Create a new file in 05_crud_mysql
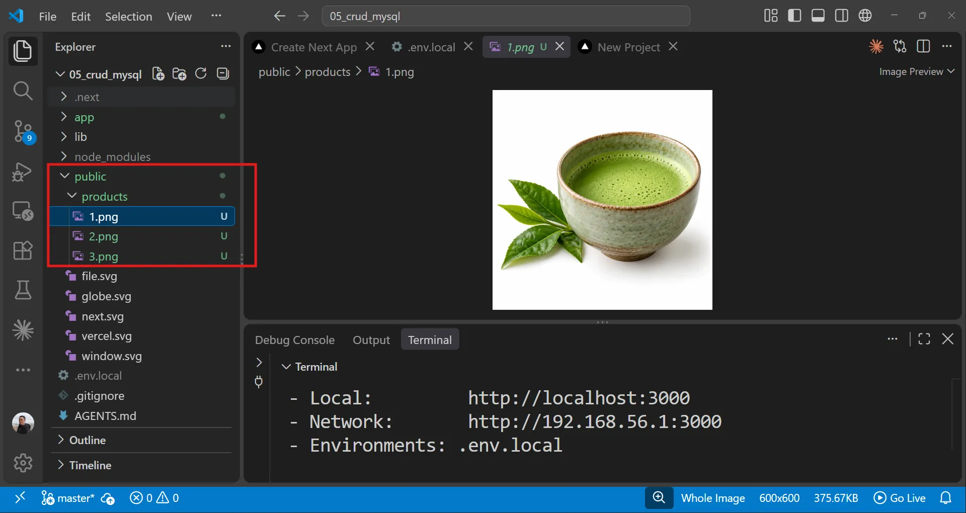 158,74
